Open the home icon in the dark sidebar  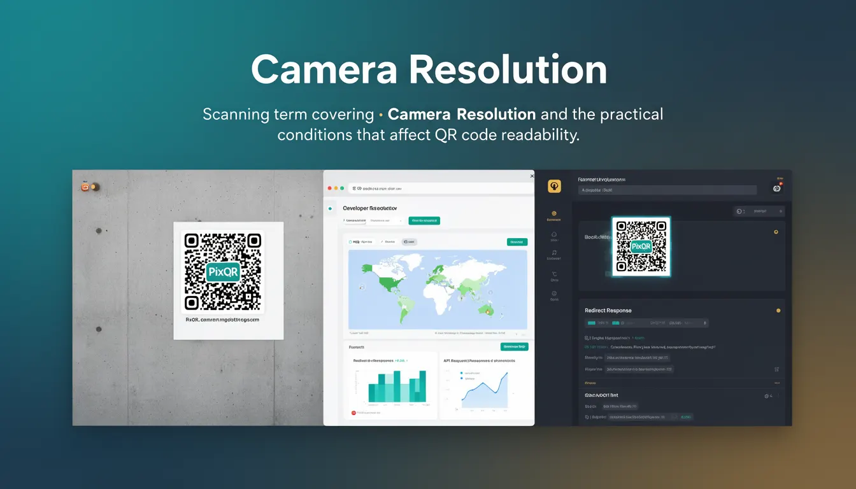coord(553,234)
